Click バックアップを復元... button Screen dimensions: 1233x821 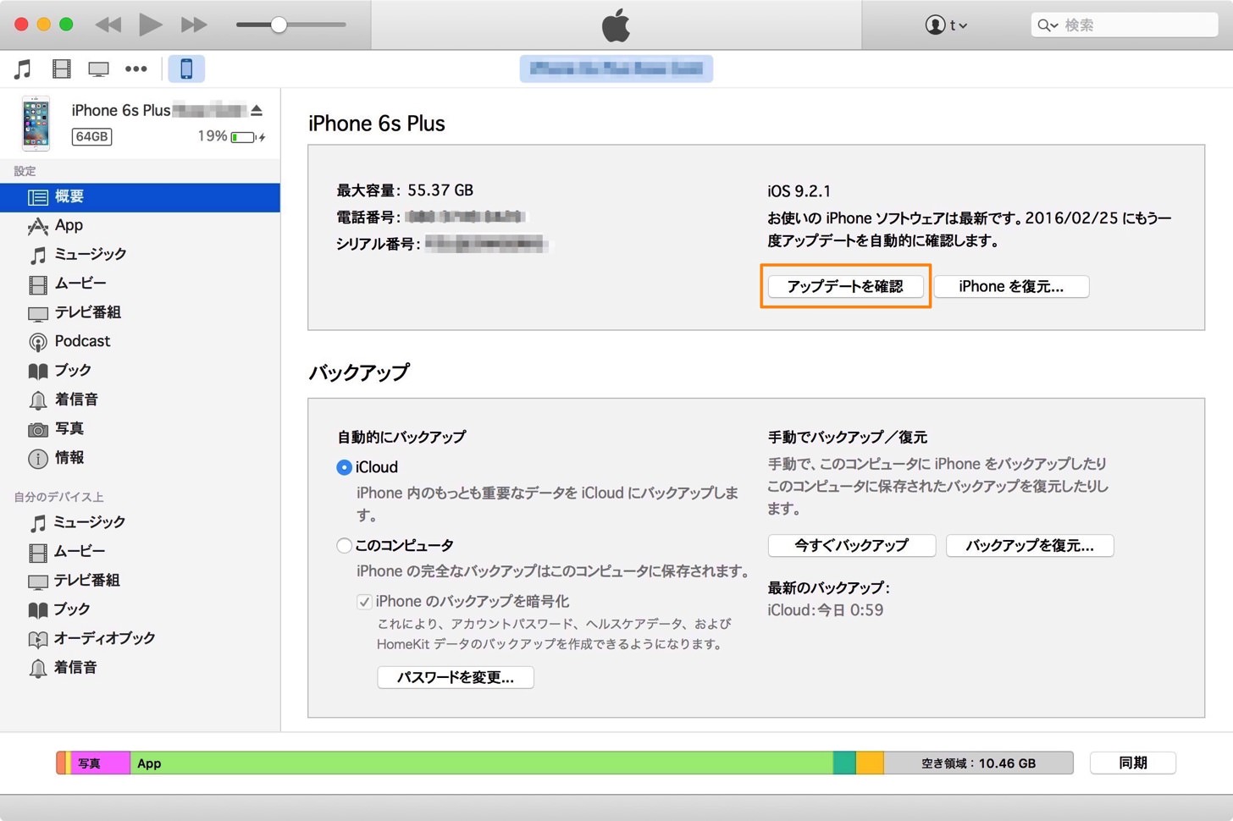coord(1030,546)
